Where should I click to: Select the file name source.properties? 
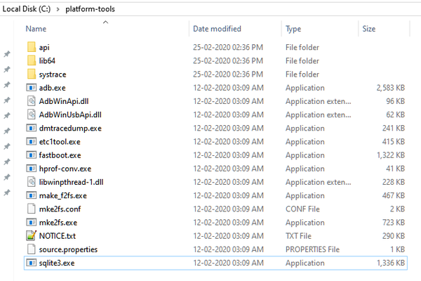[68, 249]
